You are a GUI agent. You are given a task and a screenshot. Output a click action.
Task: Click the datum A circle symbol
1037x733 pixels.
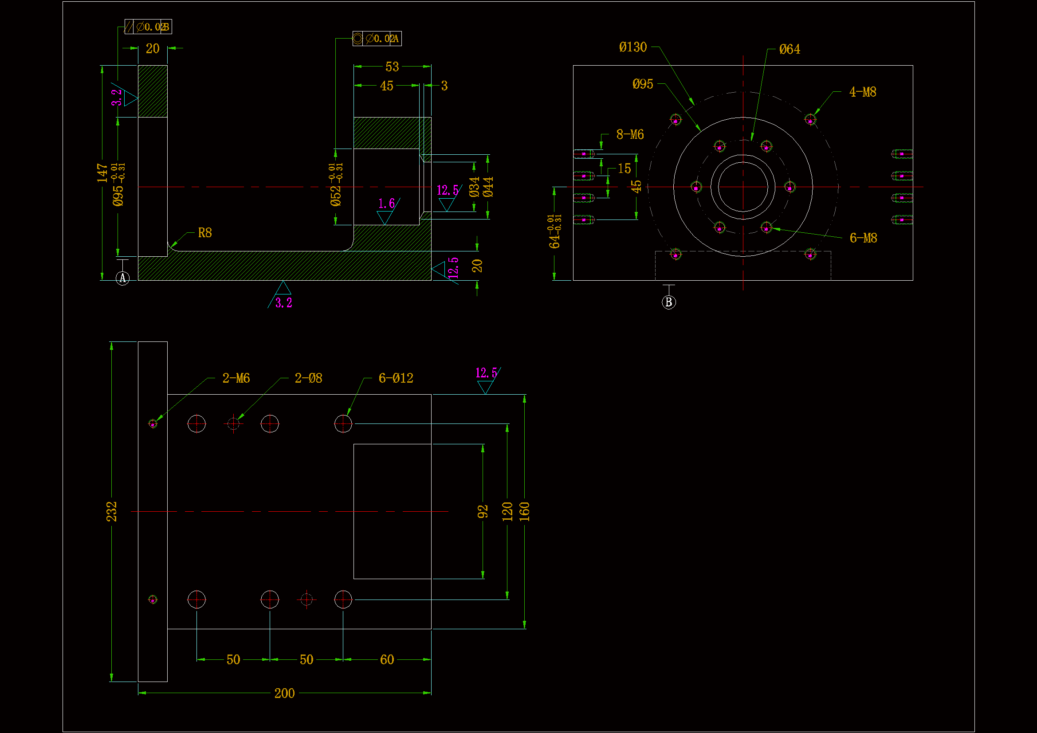pos(122,278)
